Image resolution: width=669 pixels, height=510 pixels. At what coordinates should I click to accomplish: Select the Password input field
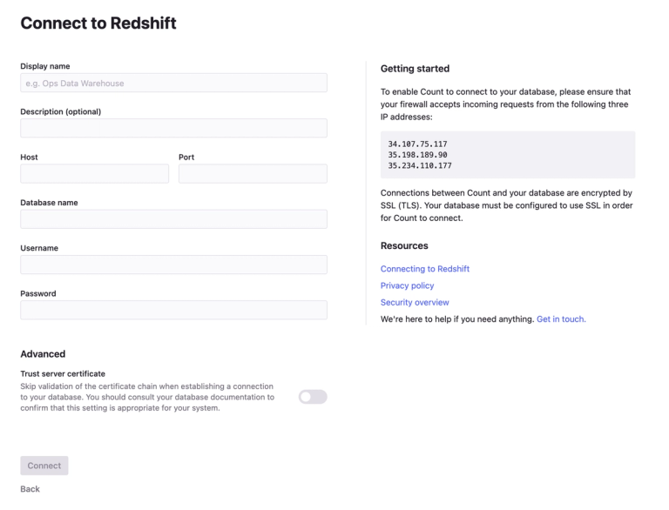pyautogui.click(x=173, y=310)
